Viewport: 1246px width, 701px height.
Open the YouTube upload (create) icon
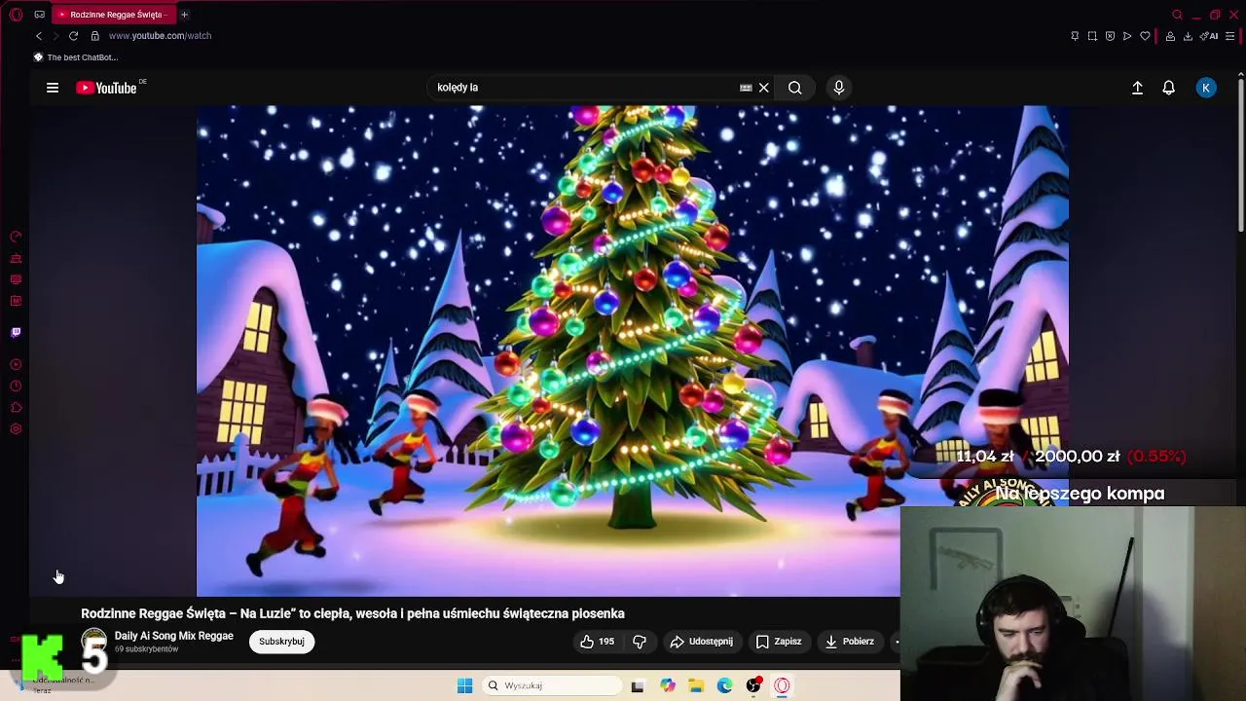[x=1137, y=88]
